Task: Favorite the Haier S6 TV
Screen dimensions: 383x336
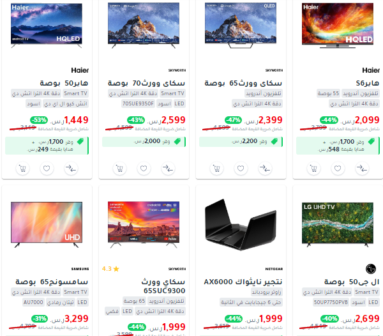Action: tap(338, 169)
